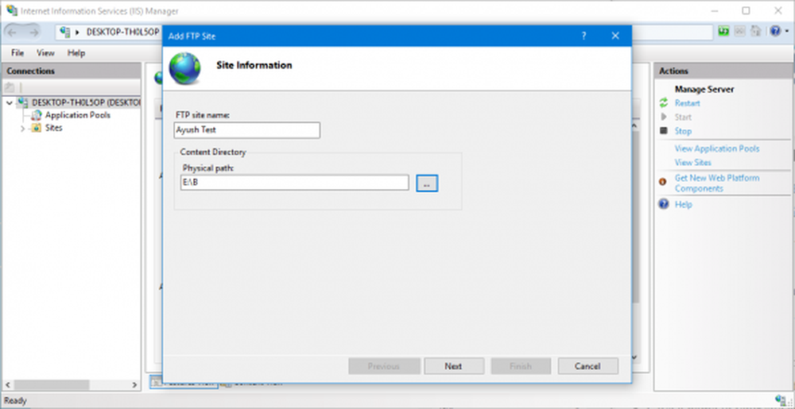Click the Application Pools node icon
795x409 pixels.
tap(37, 115)
